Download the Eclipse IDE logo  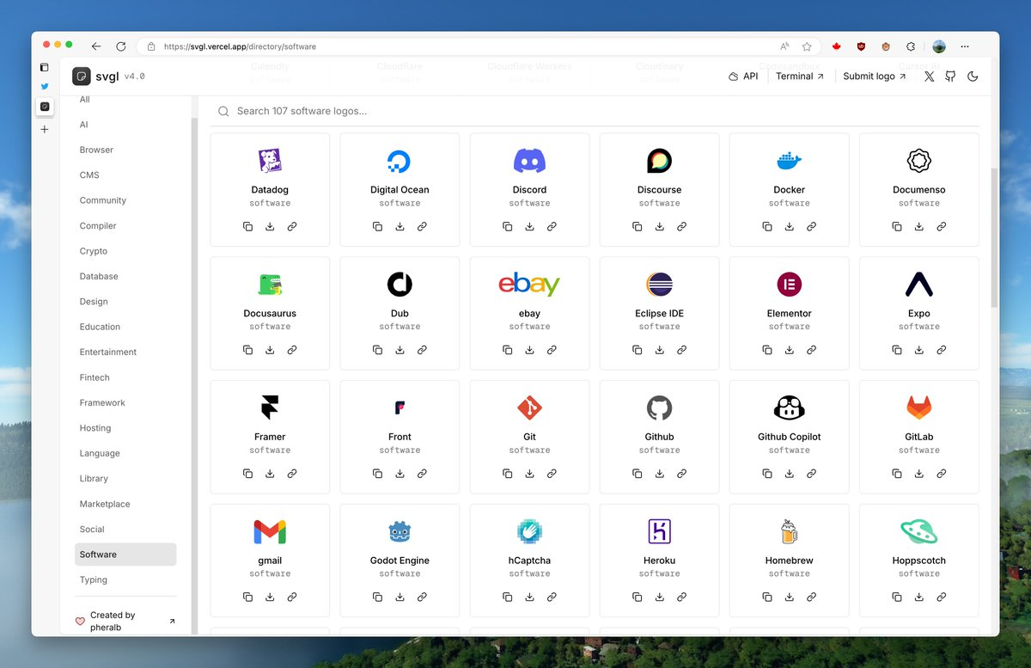tap(660, 350)
